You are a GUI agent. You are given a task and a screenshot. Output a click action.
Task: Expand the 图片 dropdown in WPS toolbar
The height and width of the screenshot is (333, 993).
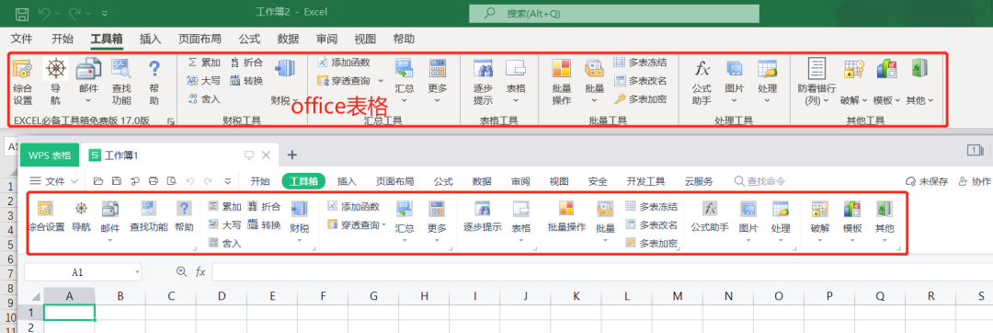click(748, 241)
